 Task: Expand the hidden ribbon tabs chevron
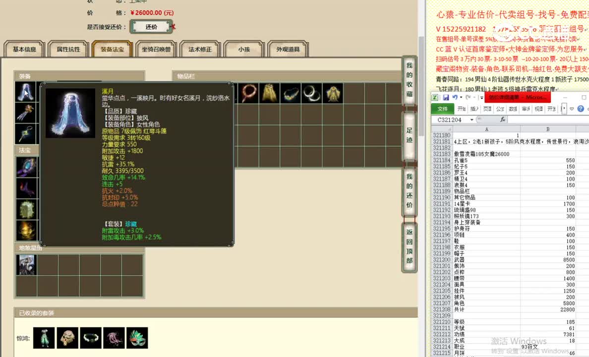563,108
